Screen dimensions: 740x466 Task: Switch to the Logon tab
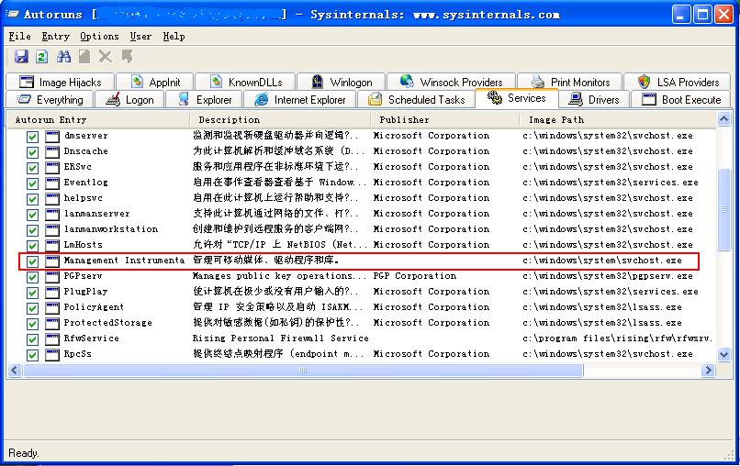[x=130, y=99]
